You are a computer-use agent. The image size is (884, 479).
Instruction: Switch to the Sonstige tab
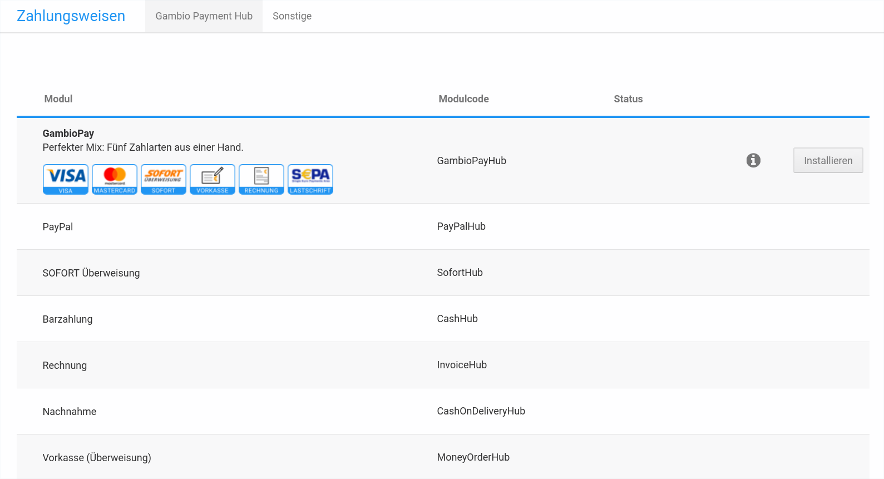(292, 16)
